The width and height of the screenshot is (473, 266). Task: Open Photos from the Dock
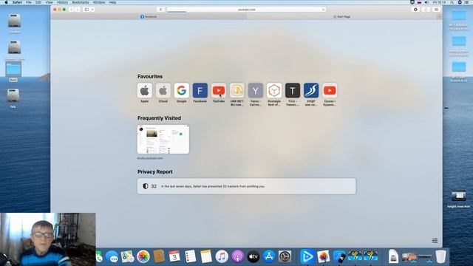pos(143,256)
